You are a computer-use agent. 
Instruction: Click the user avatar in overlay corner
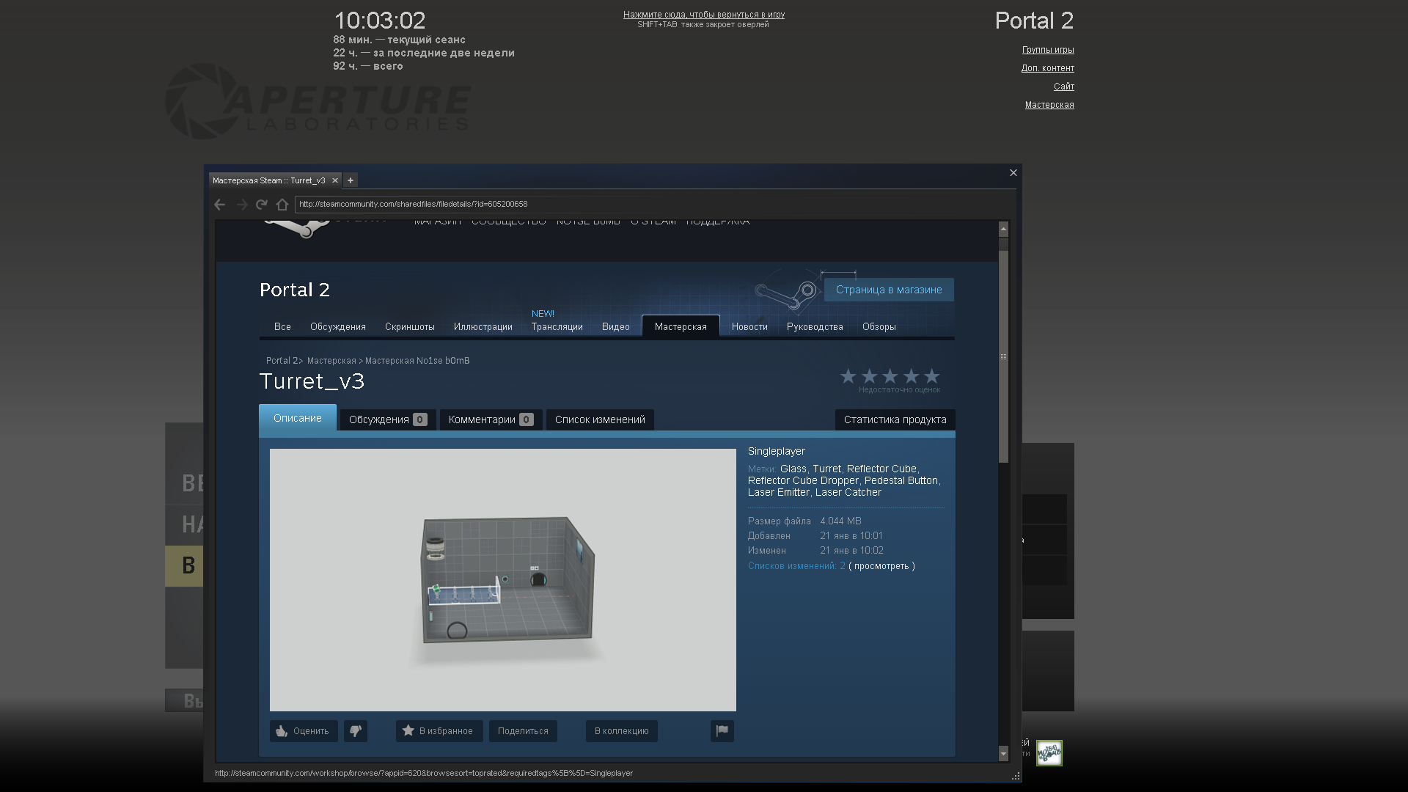pos(1049,753)
